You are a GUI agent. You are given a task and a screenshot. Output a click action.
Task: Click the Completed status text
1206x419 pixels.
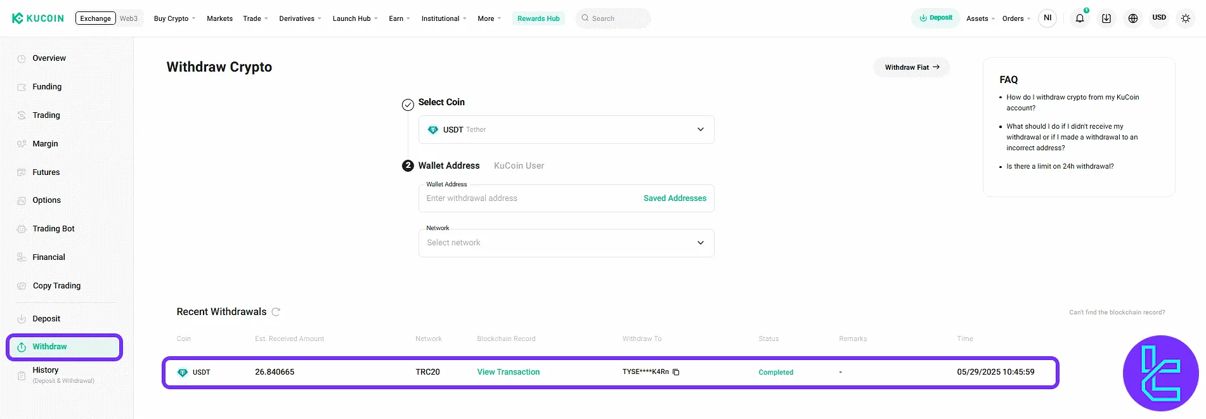(x=775, y=373)
